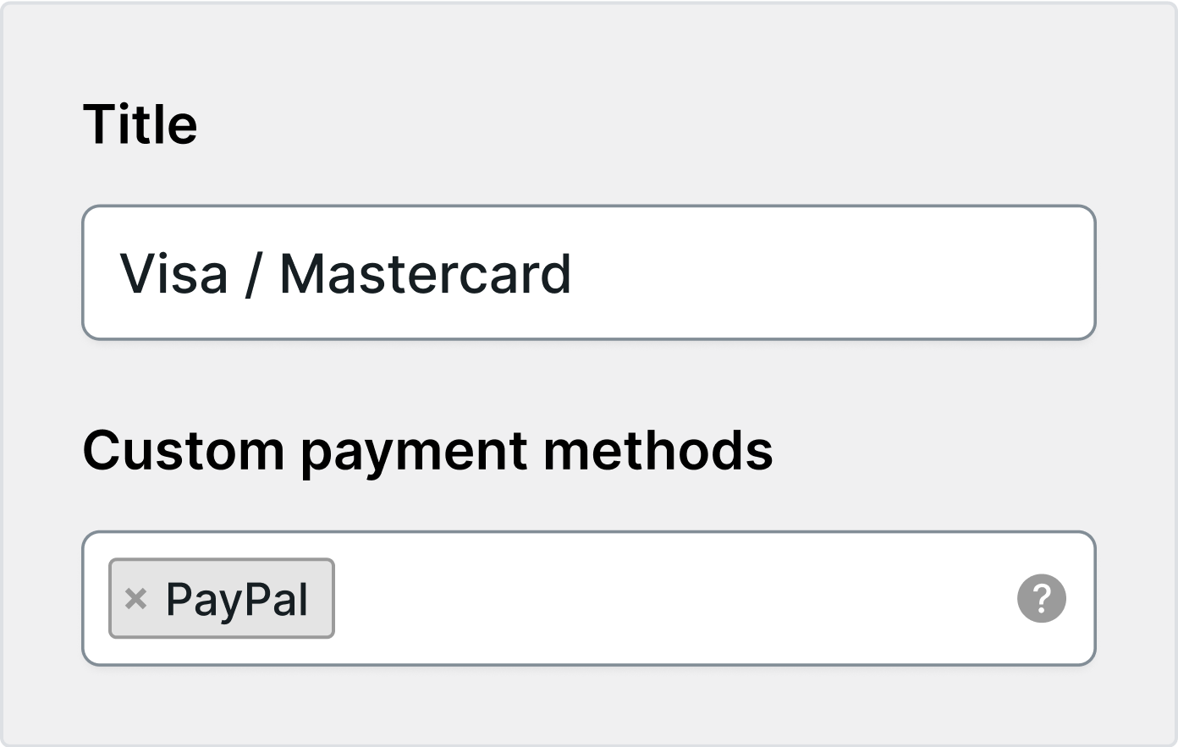The width and height of the screenshot is (1178, 747).
Task: Click the "Custom payment methods" label
Action: tap(427, 450)
